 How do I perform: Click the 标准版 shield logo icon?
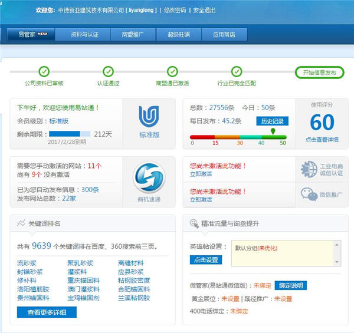click(149, 117)
